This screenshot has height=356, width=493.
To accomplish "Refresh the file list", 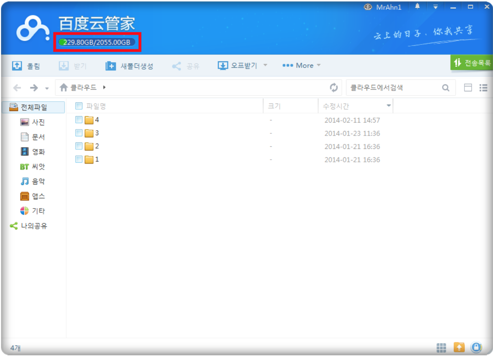I will [x=334, y=87].
